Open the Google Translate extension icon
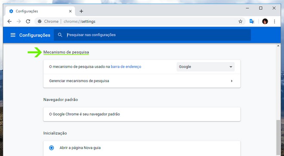Screen dimensions: 284x156 pos(252,21)
